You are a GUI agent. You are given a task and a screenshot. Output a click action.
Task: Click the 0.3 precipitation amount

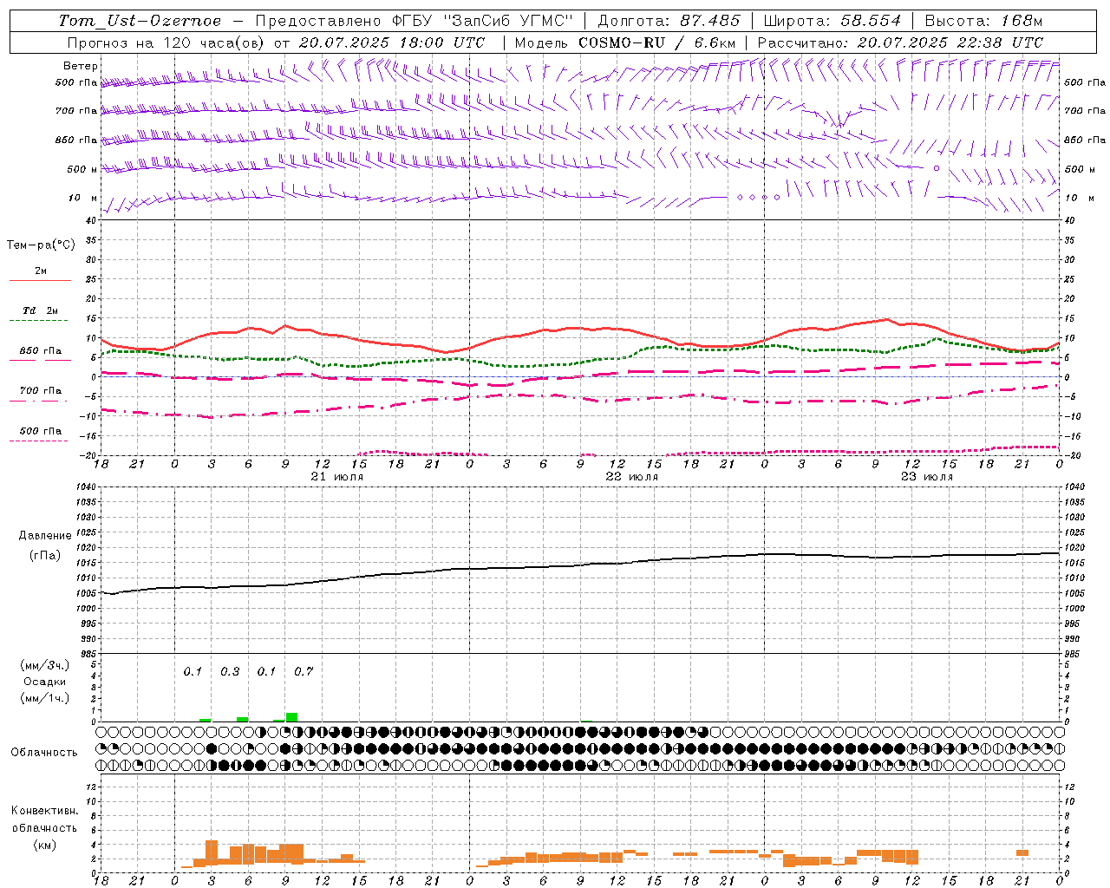point(230,672)
